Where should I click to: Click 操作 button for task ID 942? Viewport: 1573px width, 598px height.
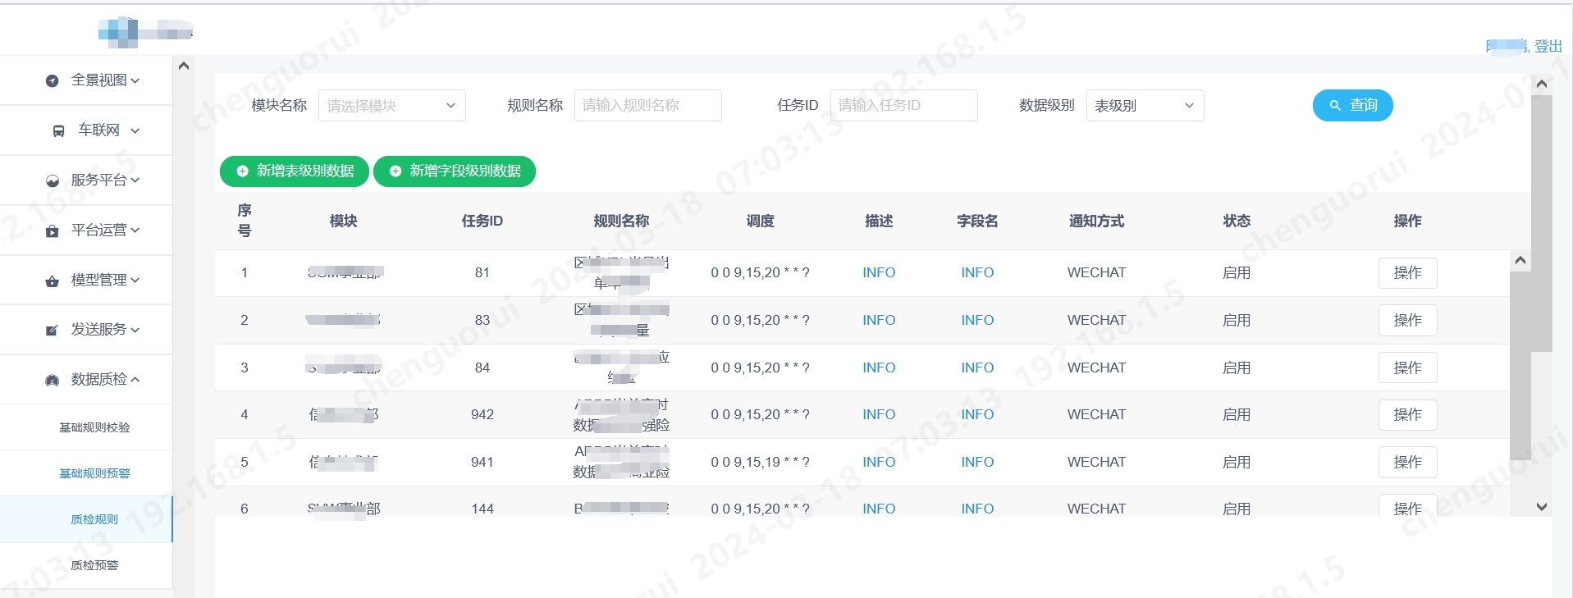[1408, 414]
